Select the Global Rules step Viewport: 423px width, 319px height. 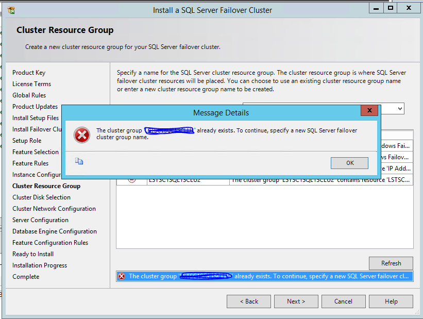point(29,95)
